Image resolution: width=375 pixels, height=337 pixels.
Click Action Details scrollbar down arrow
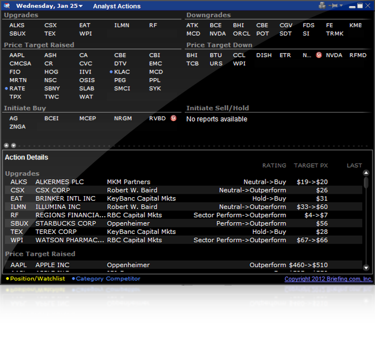pos(366,268)
